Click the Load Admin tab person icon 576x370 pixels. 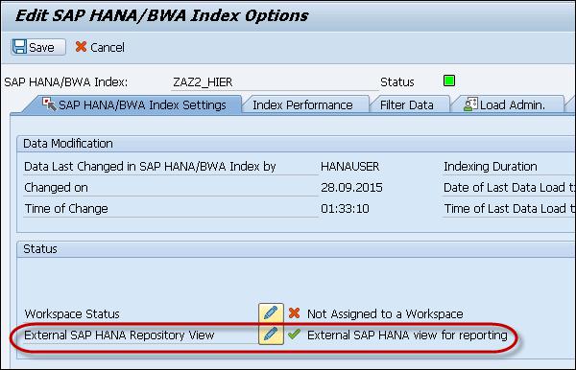click(469, 104)
